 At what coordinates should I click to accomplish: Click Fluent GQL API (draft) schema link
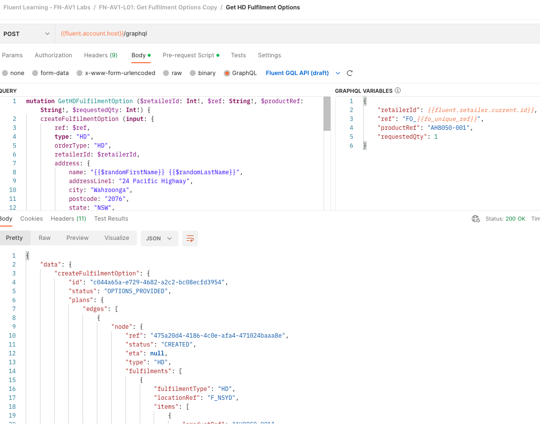[297, 73]
